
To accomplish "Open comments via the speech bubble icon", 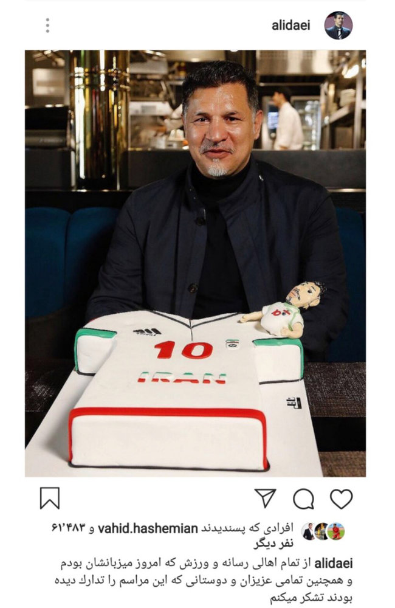I will coord(303,499).
